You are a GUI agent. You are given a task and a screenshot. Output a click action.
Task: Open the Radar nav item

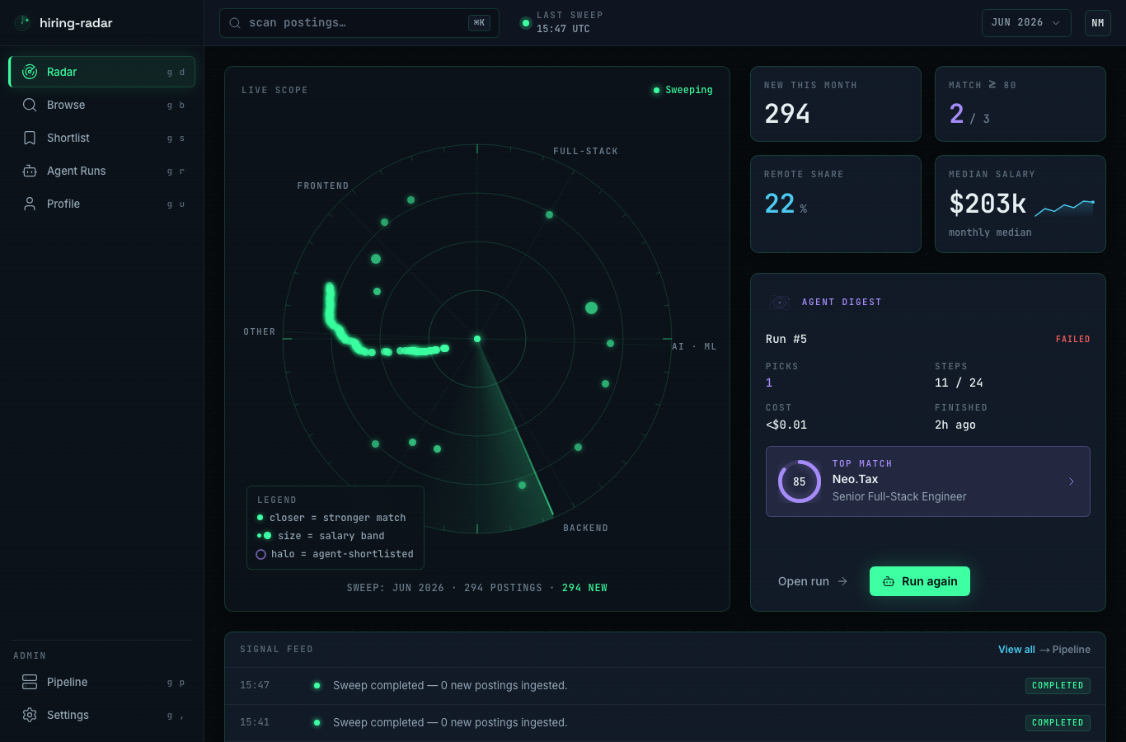point(102,72)
